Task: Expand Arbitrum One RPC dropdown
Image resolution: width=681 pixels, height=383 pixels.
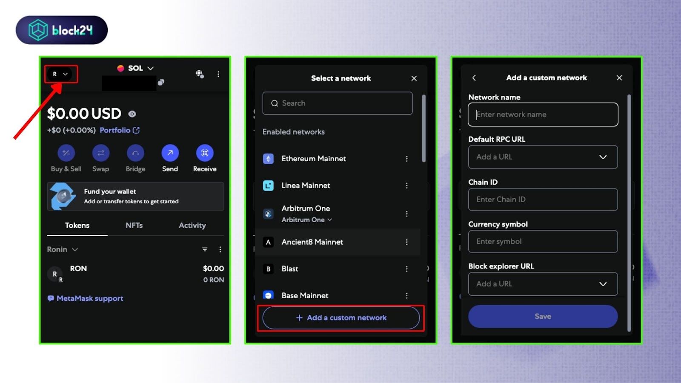Action: tap(307, 220)
